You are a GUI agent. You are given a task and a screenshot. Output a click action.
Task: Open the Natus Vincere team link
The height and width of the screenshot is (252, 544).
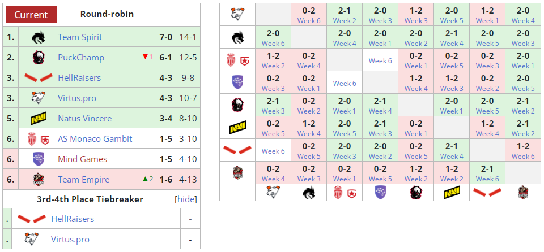coord(84,119)
